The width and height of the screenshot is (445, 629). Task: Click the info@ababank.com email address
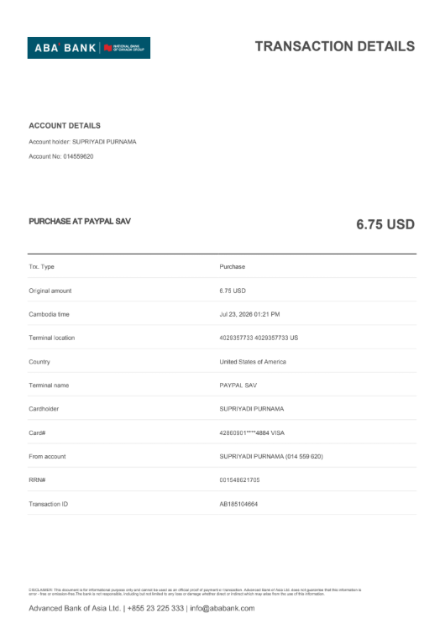tap(222, 608)
